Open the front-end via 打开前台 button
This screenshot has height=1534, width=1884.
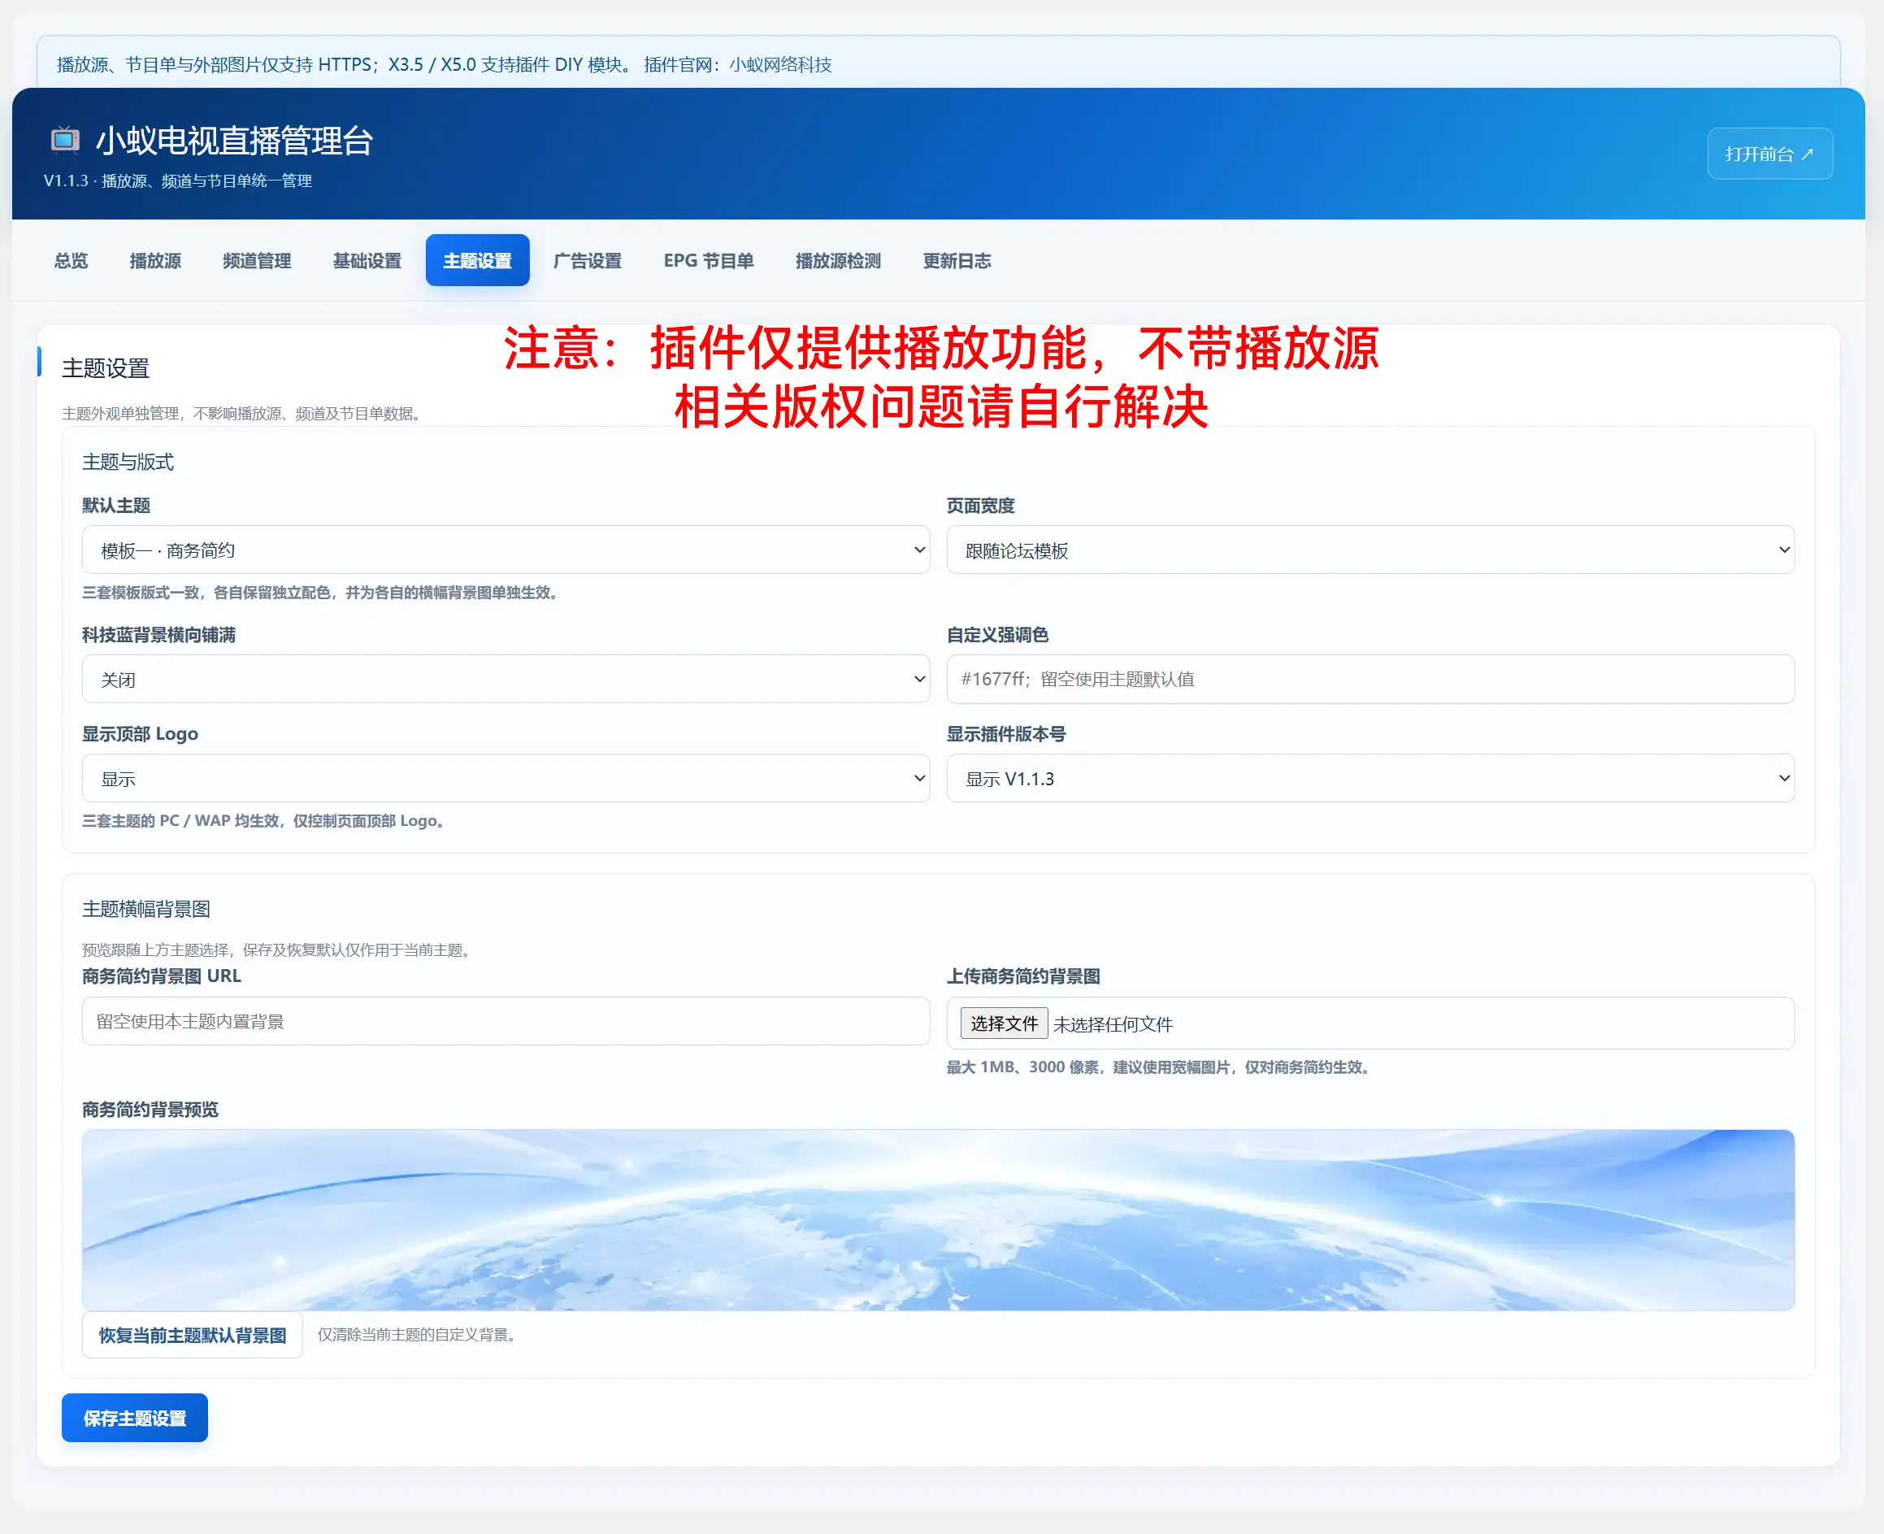[x=1769, y=154]
